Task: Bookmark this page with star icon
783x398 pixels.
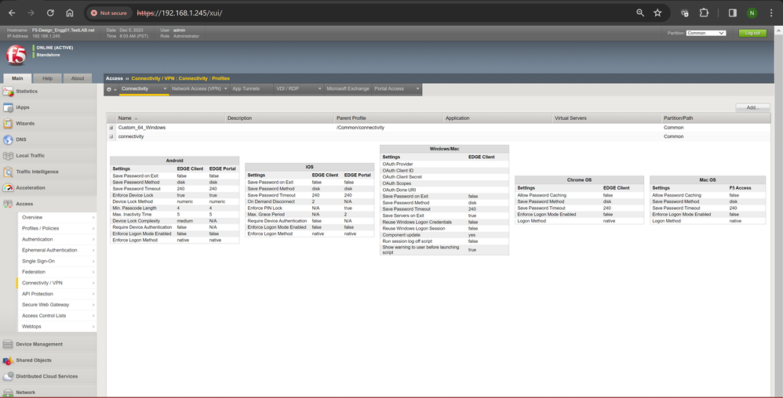Action: pos(657,13)
